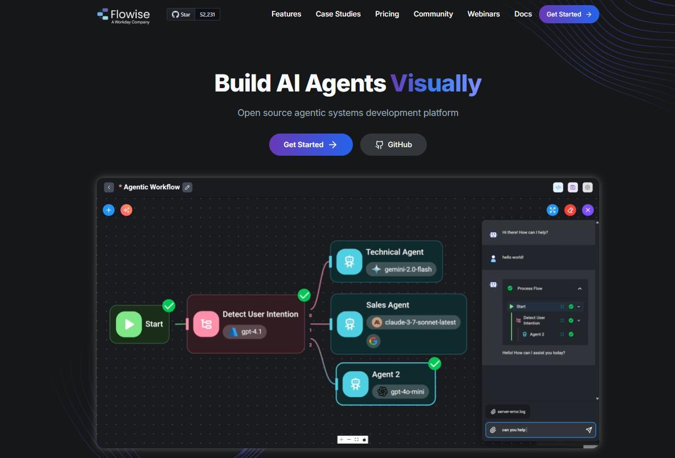Click Start row's expand-details icon in Process Flow
The image size is (675, 458).
562,307
